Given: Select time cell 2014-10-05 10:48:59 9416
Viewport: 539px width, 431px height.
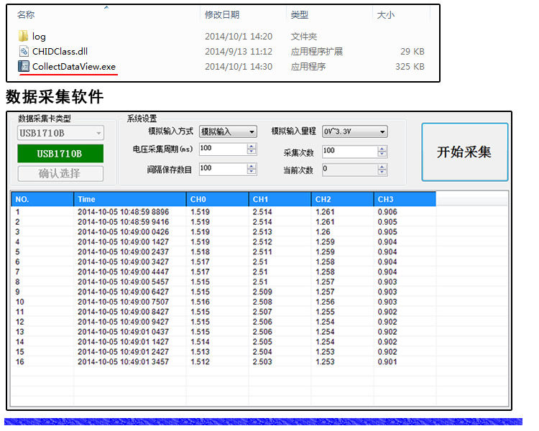Looking at the screenshot, I should pyautogui.click(x=124, y=222).
